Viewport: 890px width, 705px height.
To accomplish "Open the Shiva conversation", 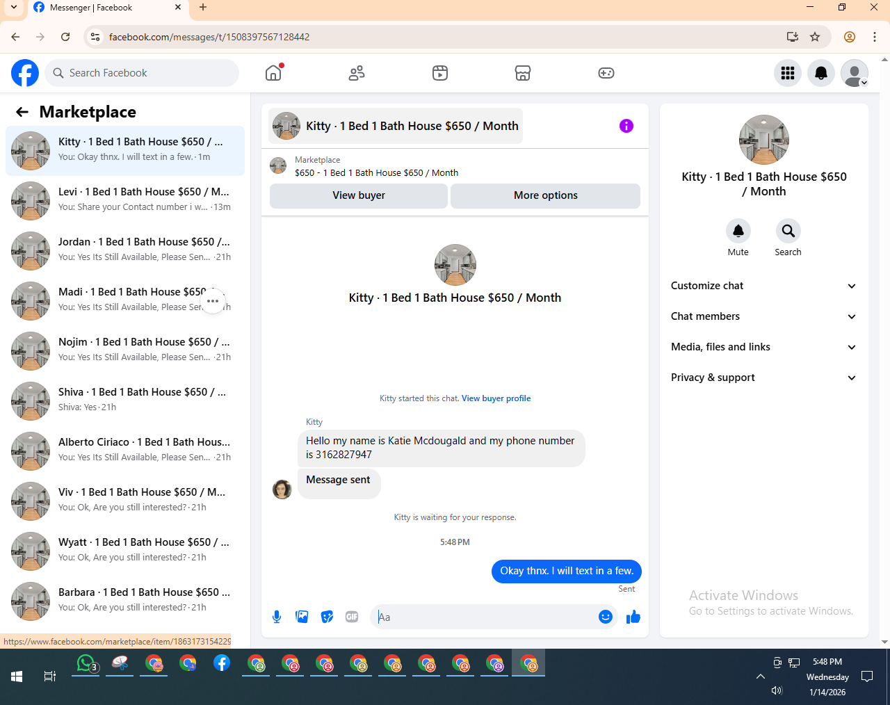I will 125,401.
